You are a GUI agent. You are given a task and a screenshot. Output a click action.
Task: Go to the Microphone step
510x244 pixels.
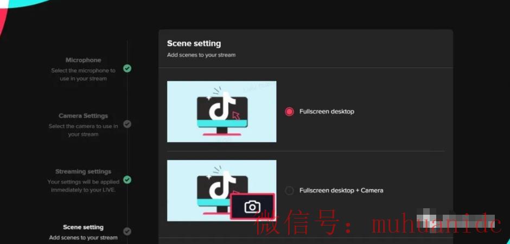(83, 60)
